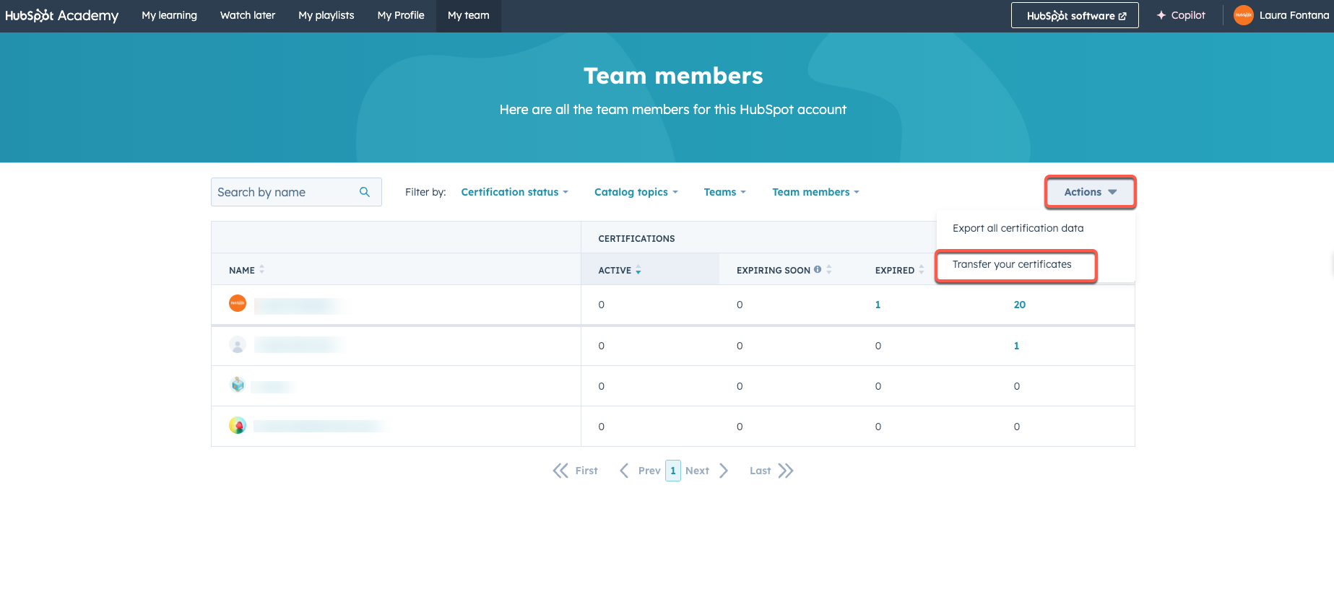The width and height of the screenshot is (1334, 589).
Task: Click the orange HubSpot avatar in first row
Action: click(238, 304)
